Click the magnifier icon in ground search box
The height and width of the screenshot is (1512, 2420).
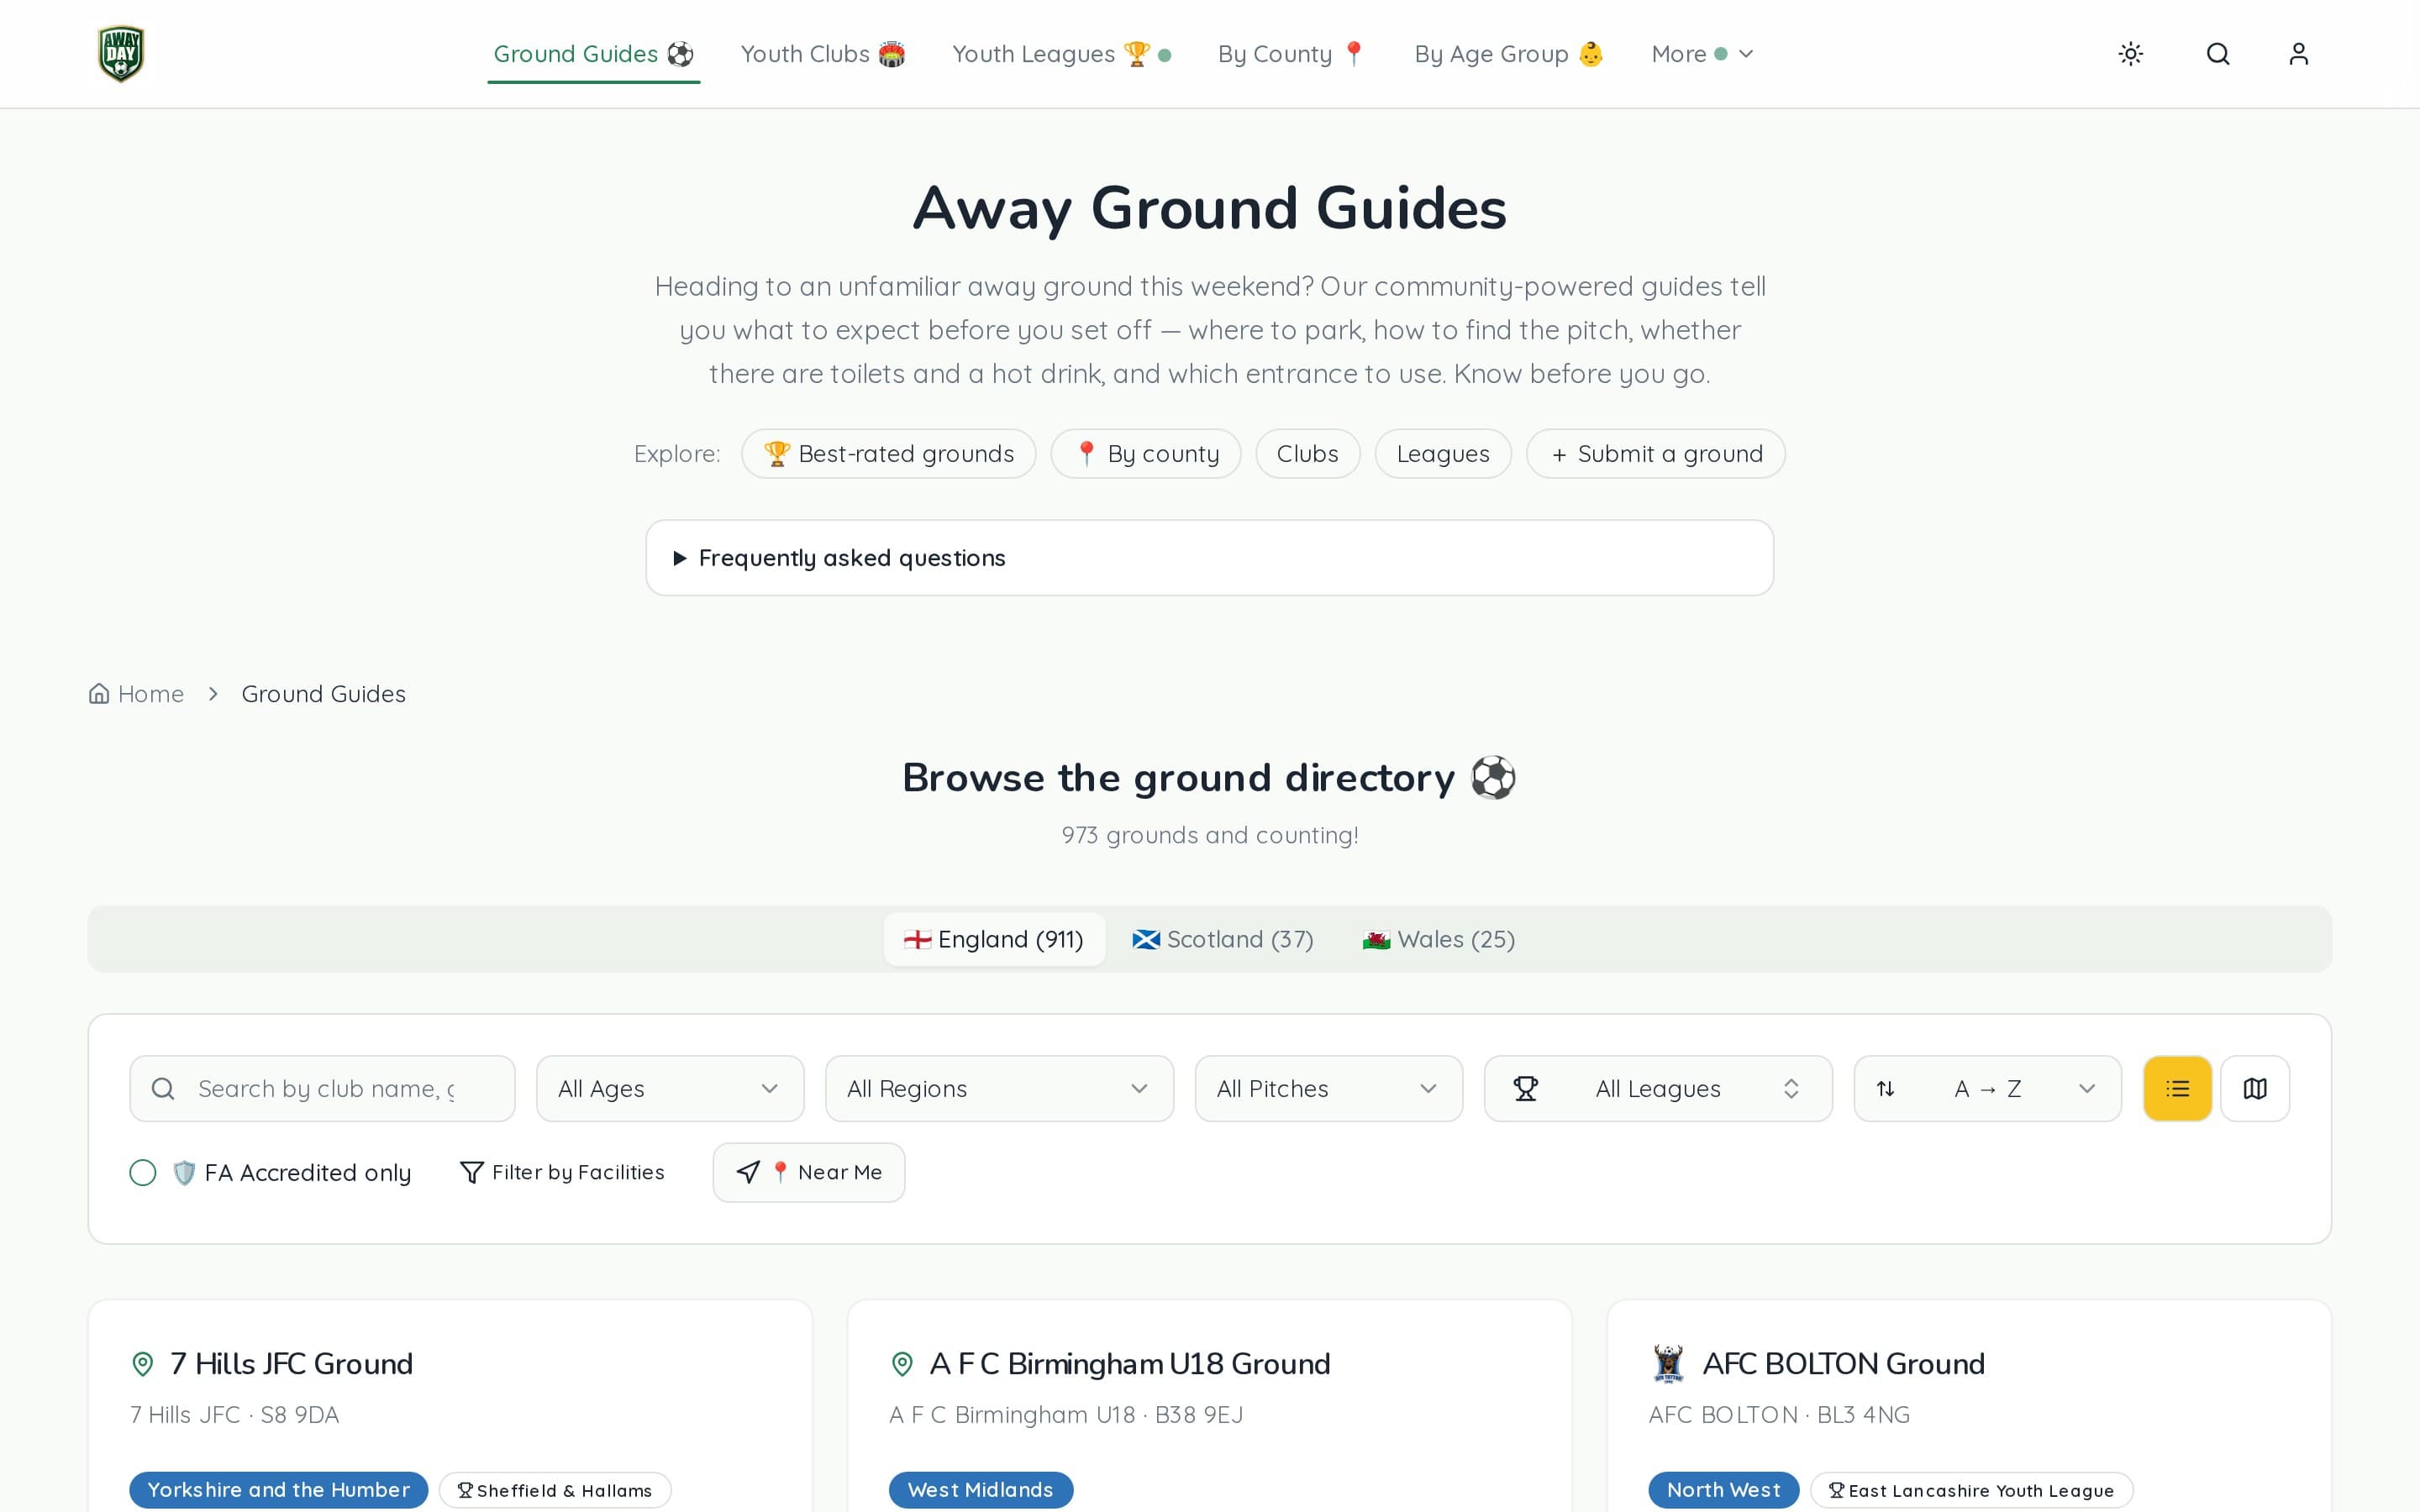(x=163, y=1088)
